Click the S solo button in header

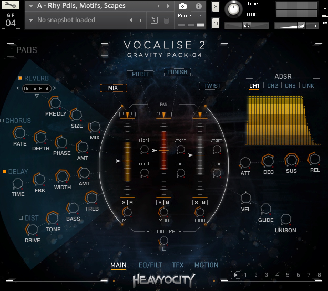(x=216, y=7)
